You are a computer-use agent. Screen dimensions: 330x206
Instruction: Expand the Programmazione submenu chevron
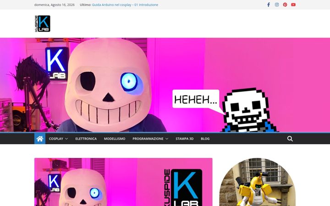167,139
